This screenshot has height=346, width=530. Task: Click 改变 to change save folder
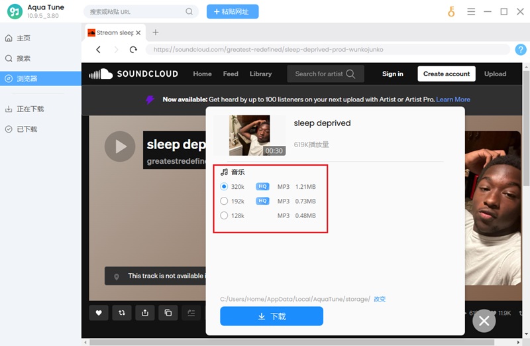click(x=380, y=299)
